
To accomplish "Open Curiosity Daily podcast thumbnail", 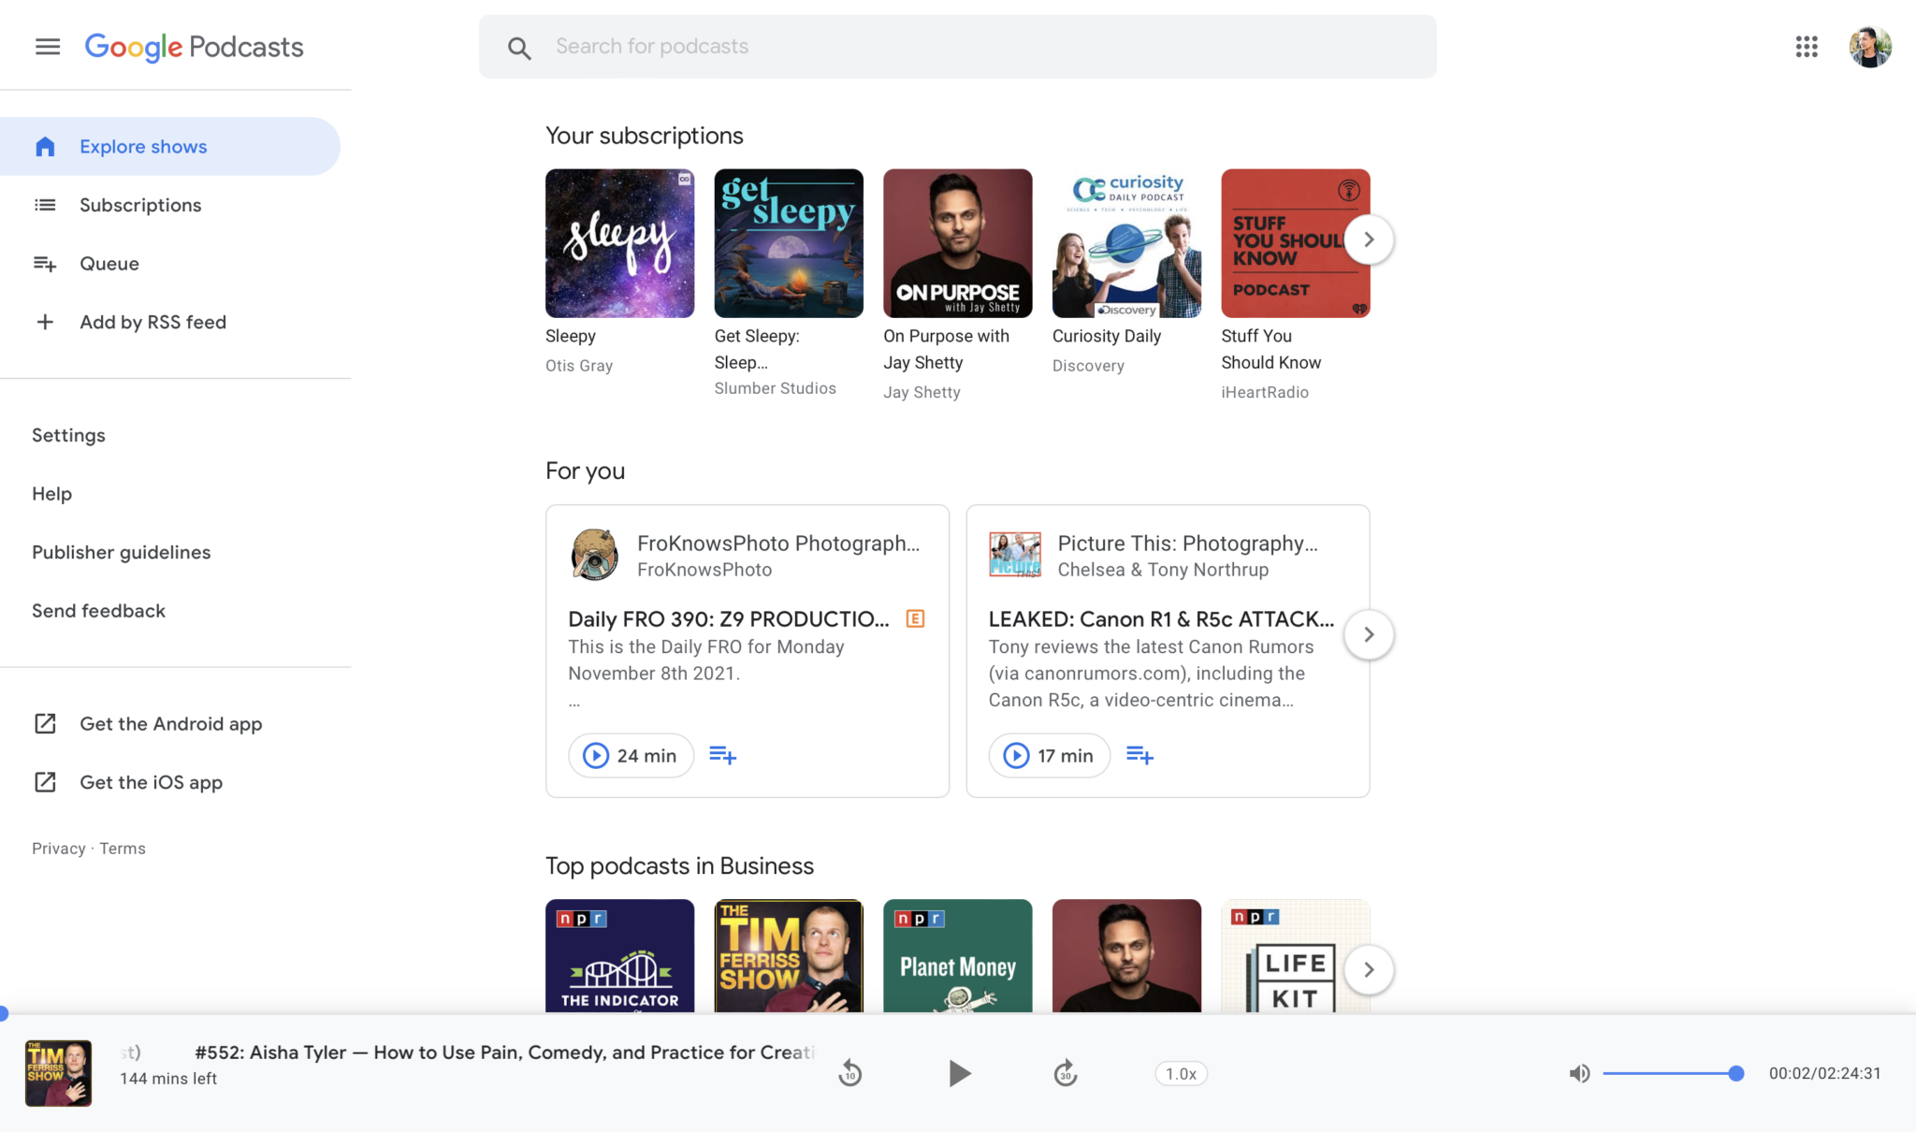I will click(x=1126, y=243).
